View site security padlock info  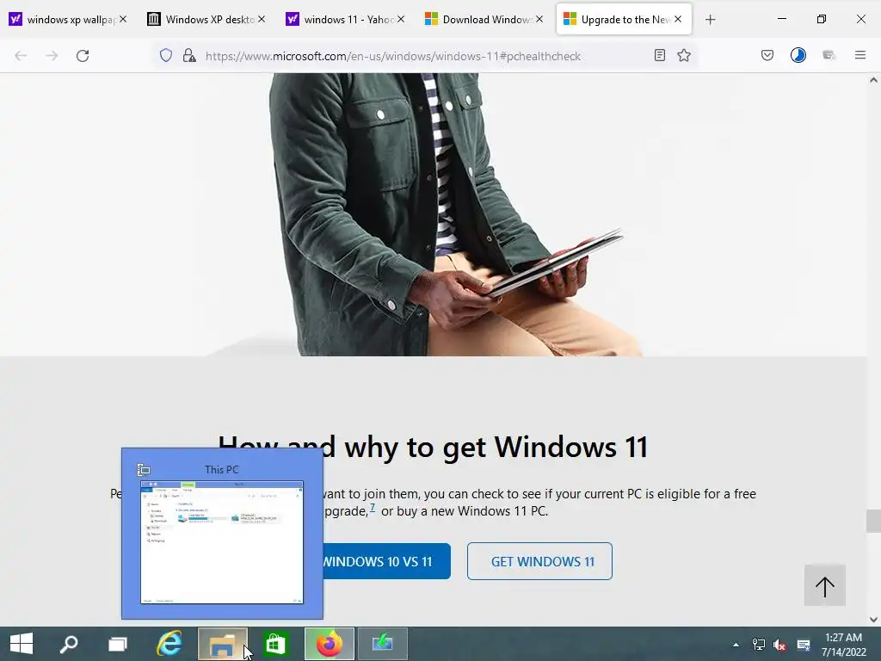(x=189, y=55)
